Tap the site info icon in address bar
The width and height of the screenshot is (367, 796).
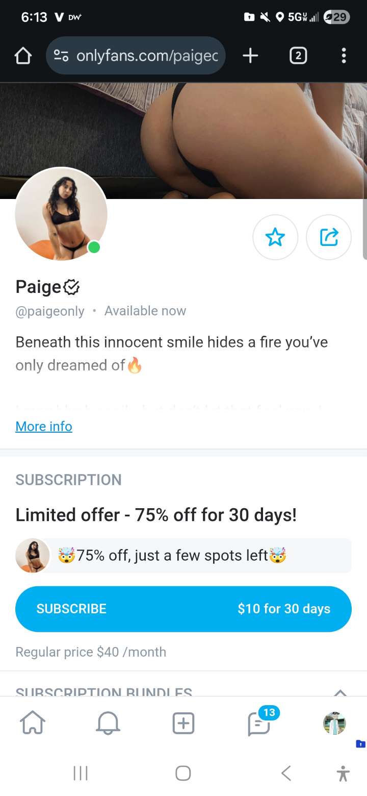pyautogui.click(x=62, y=56)
